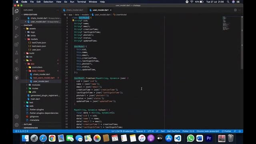Open WhatsApp from the Dock
Image resolution: width=256 pixels, height=144 pixels.
click(x=190, y=138)
